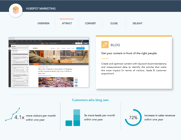Click the blue demo button in blog preview
Screen dimensions: 181x140
click(81, 48)
